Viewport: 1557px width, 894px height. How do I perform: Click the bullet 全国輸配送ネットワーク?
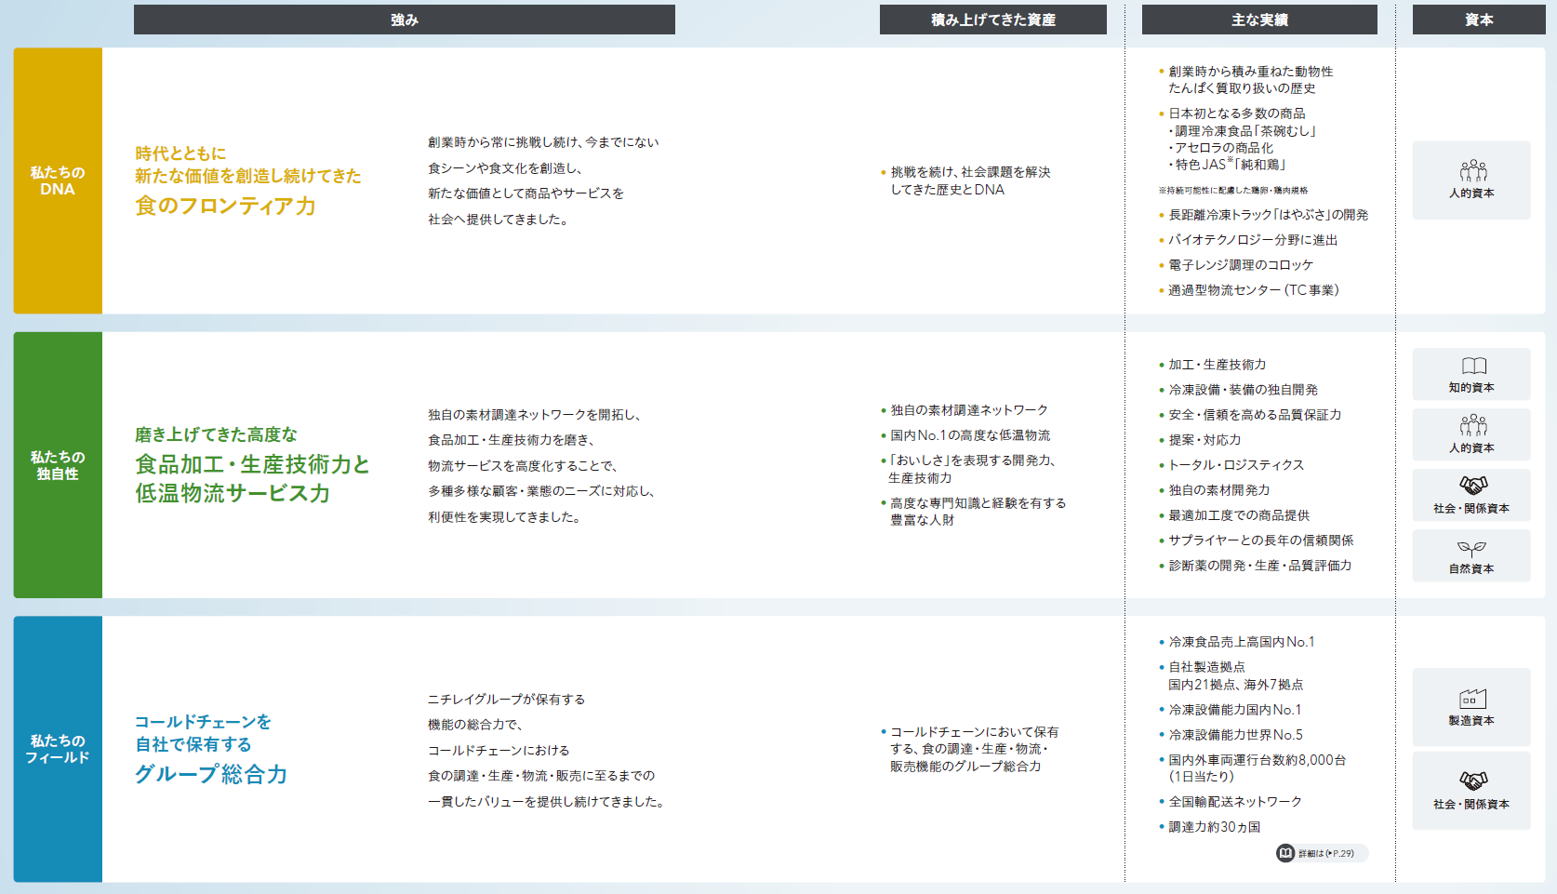point(1230,802)
